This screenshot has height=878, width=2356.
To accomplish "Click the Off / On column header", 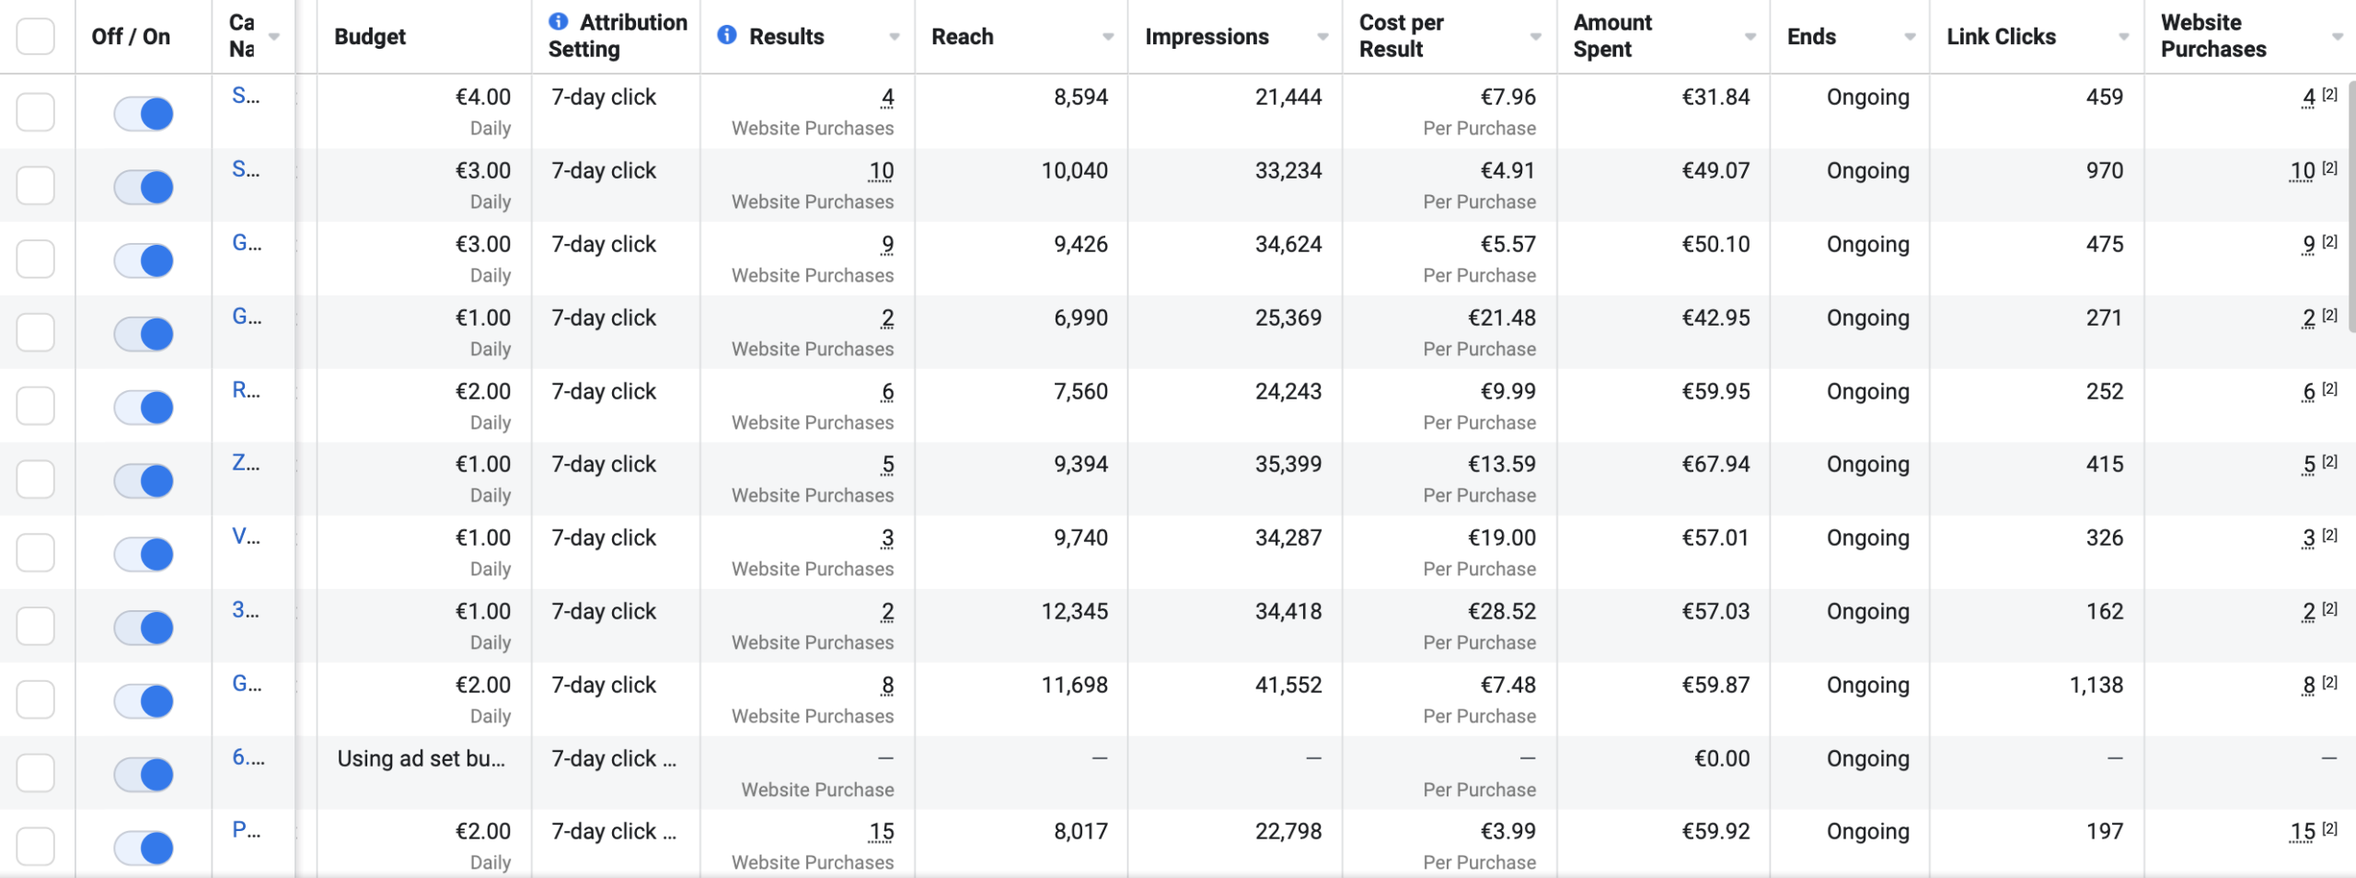I will [131, 37].
